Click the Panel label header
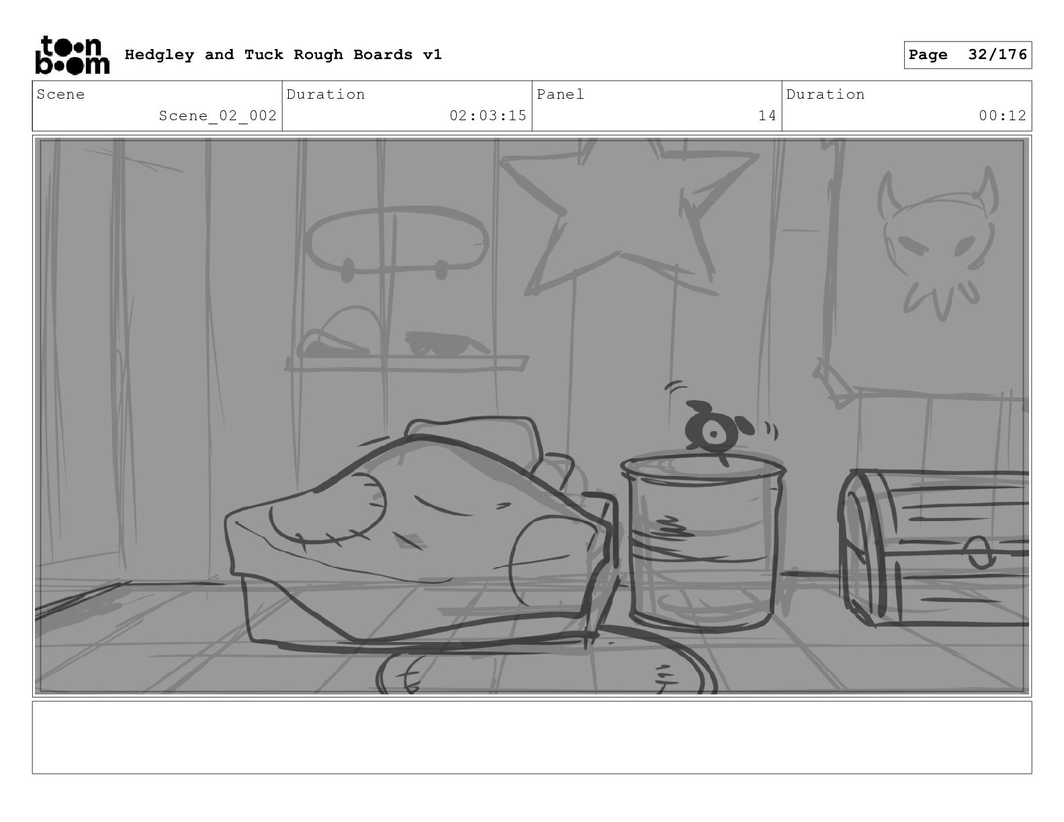Viewport: 1064px width, 822px height. [x=560, y=95]
